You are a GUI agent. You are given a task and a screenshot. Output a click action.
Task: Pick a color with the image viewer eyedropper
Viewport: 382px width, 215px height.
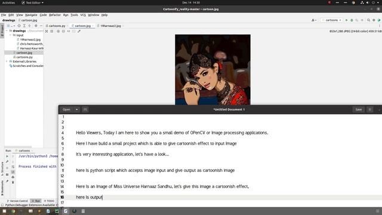[x=79, y=31]
